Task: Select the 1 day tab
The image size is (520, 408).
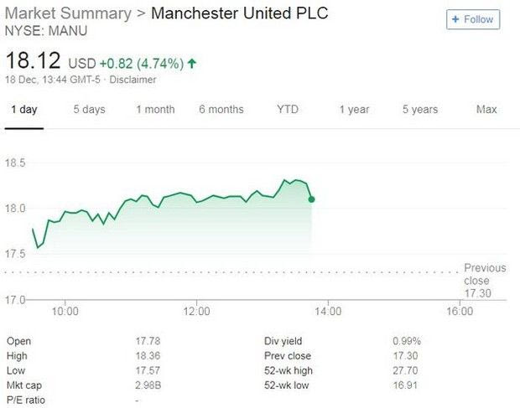Action: 23,110
